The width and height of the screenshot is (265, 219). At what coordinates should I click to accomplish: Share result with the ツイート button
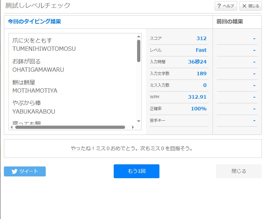point(25,171)
